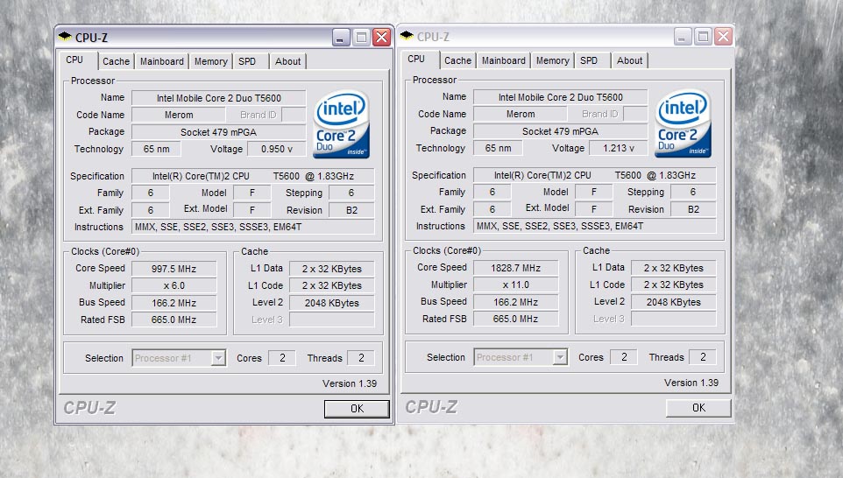
Task: Click Specification field in right window
Action: [595, 175]
